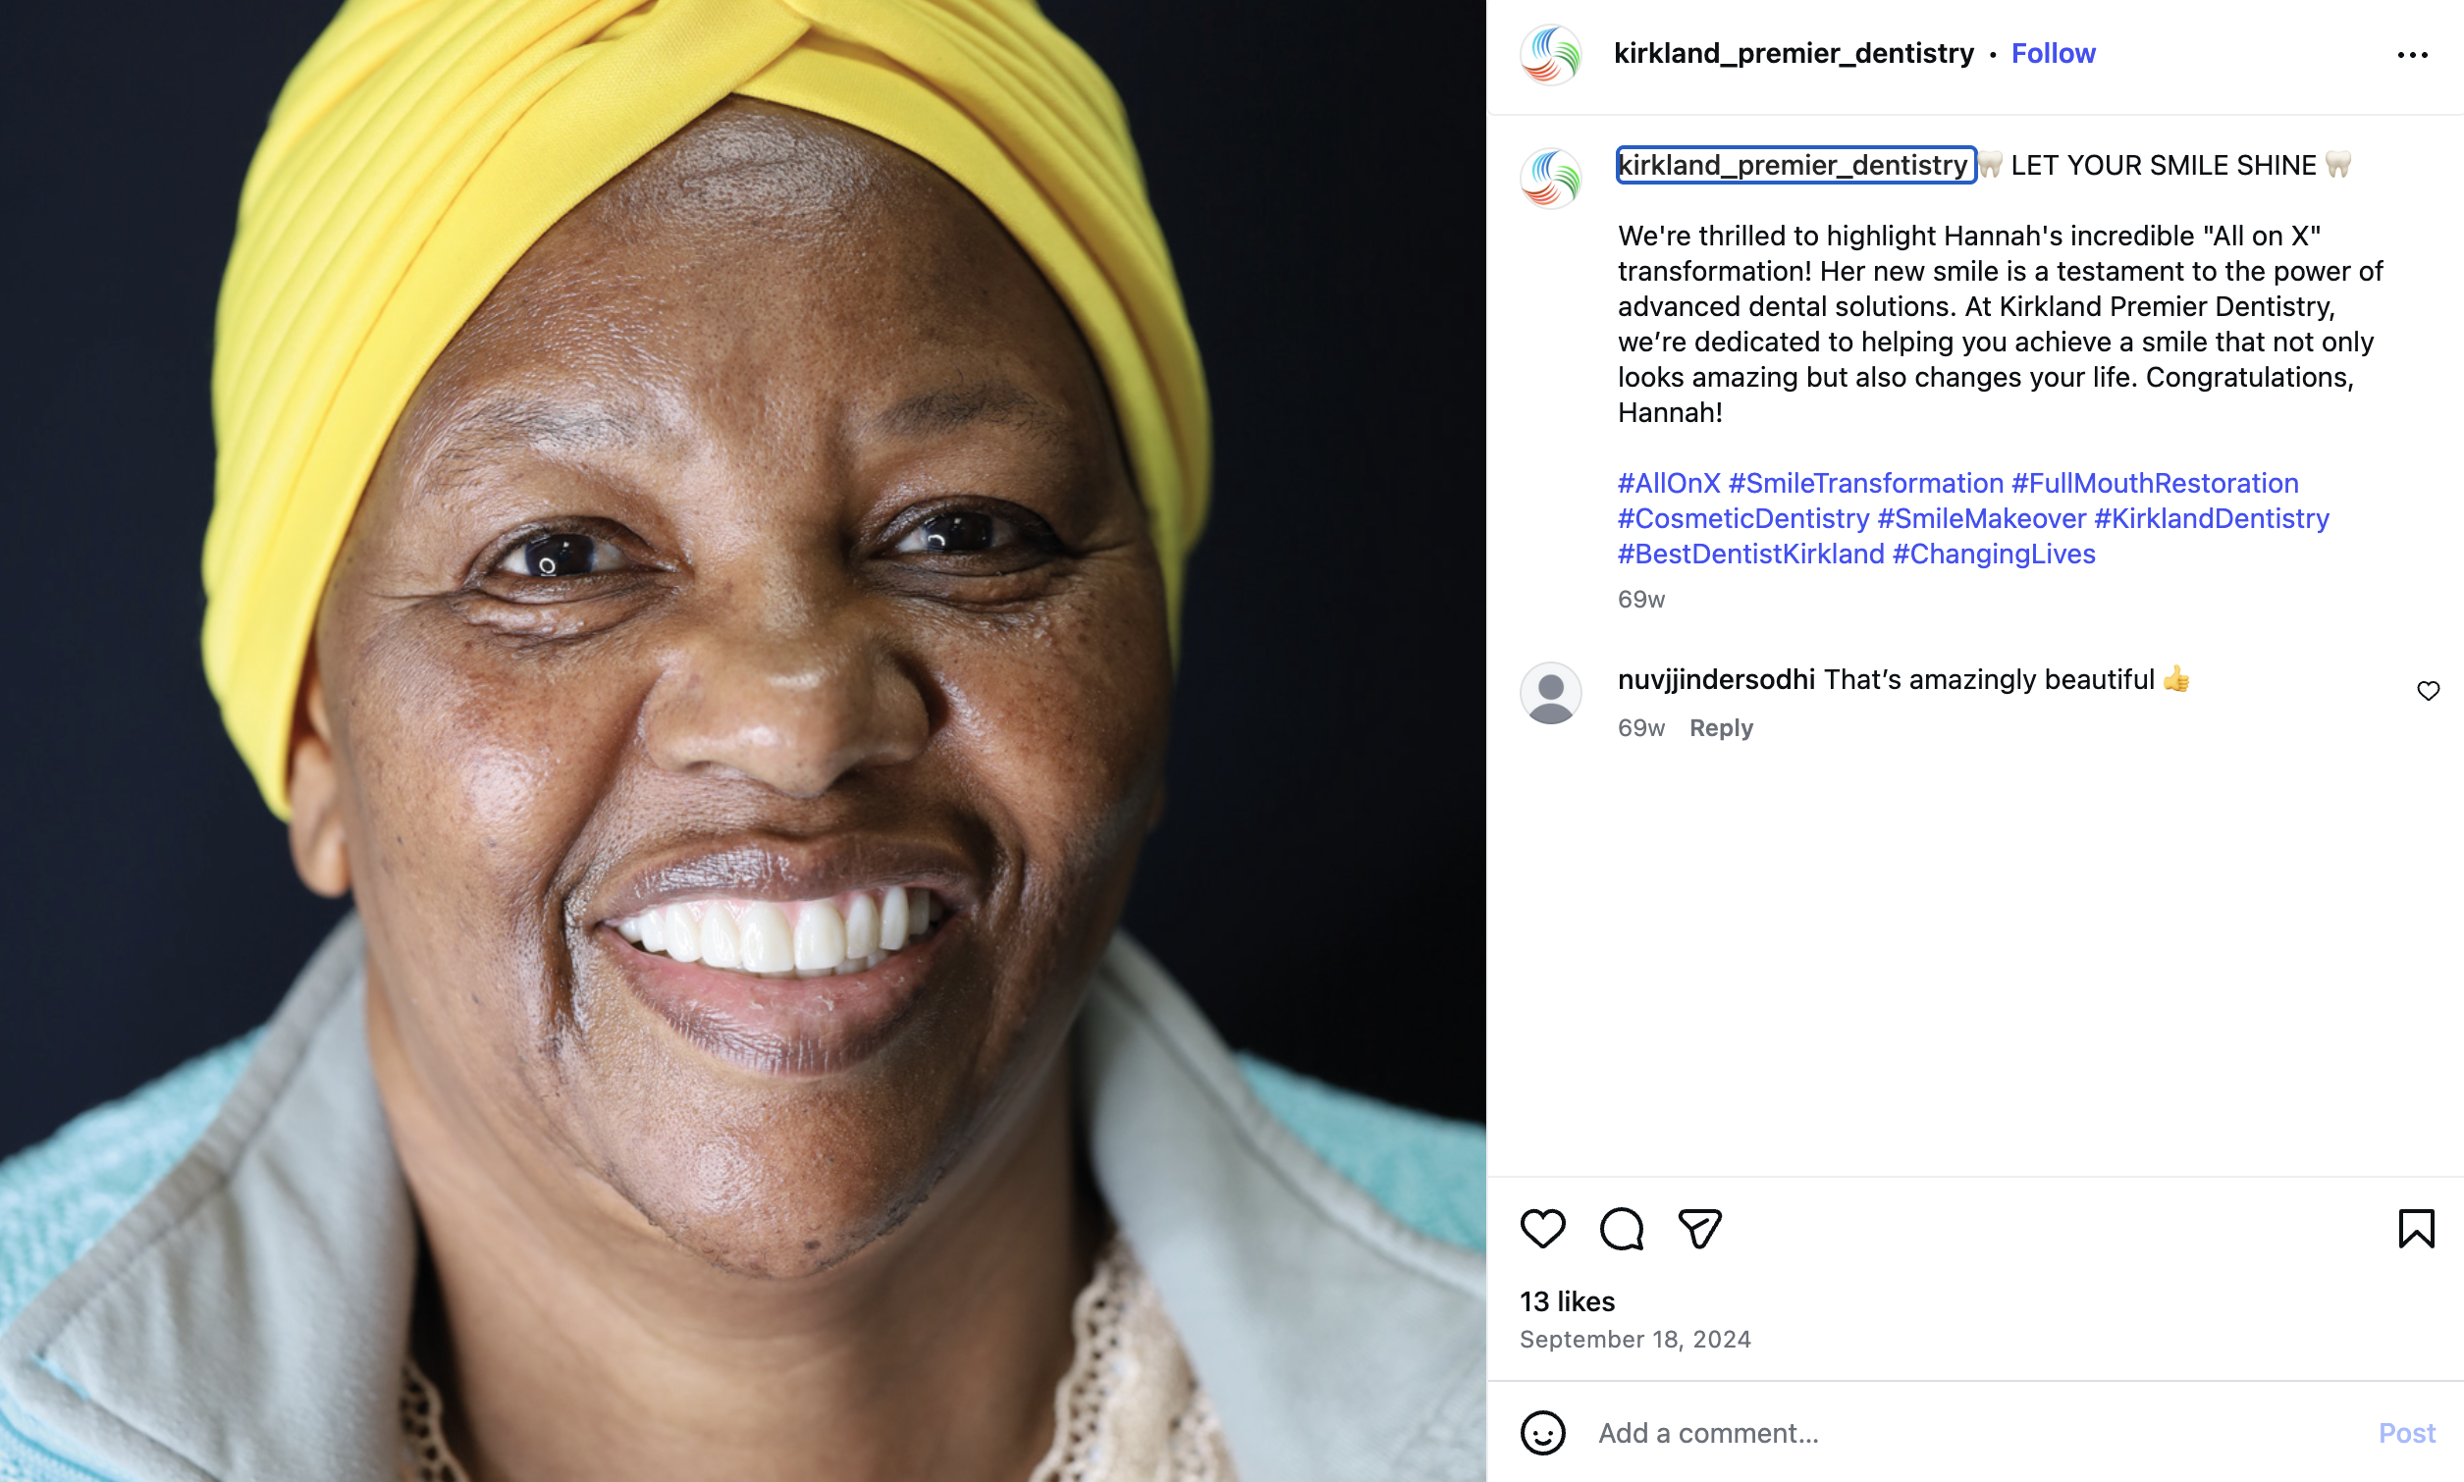Open the nuvjjindersodhi username link
This screenshot has height=1482, width=2464.
1716,679
